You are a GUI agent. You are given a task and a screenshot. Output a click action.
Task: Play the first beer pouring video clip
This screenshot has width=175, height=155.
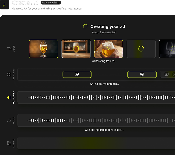tap(43, 49)
